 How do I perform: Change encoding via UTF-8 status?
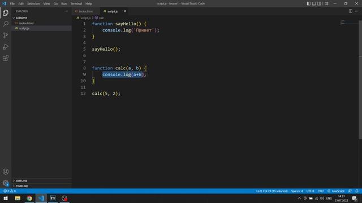(310, 191)
